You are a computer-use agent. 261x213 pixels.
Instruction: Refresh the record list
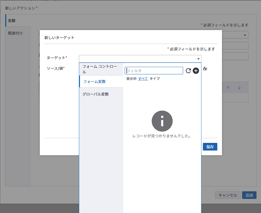coord(189,70)
